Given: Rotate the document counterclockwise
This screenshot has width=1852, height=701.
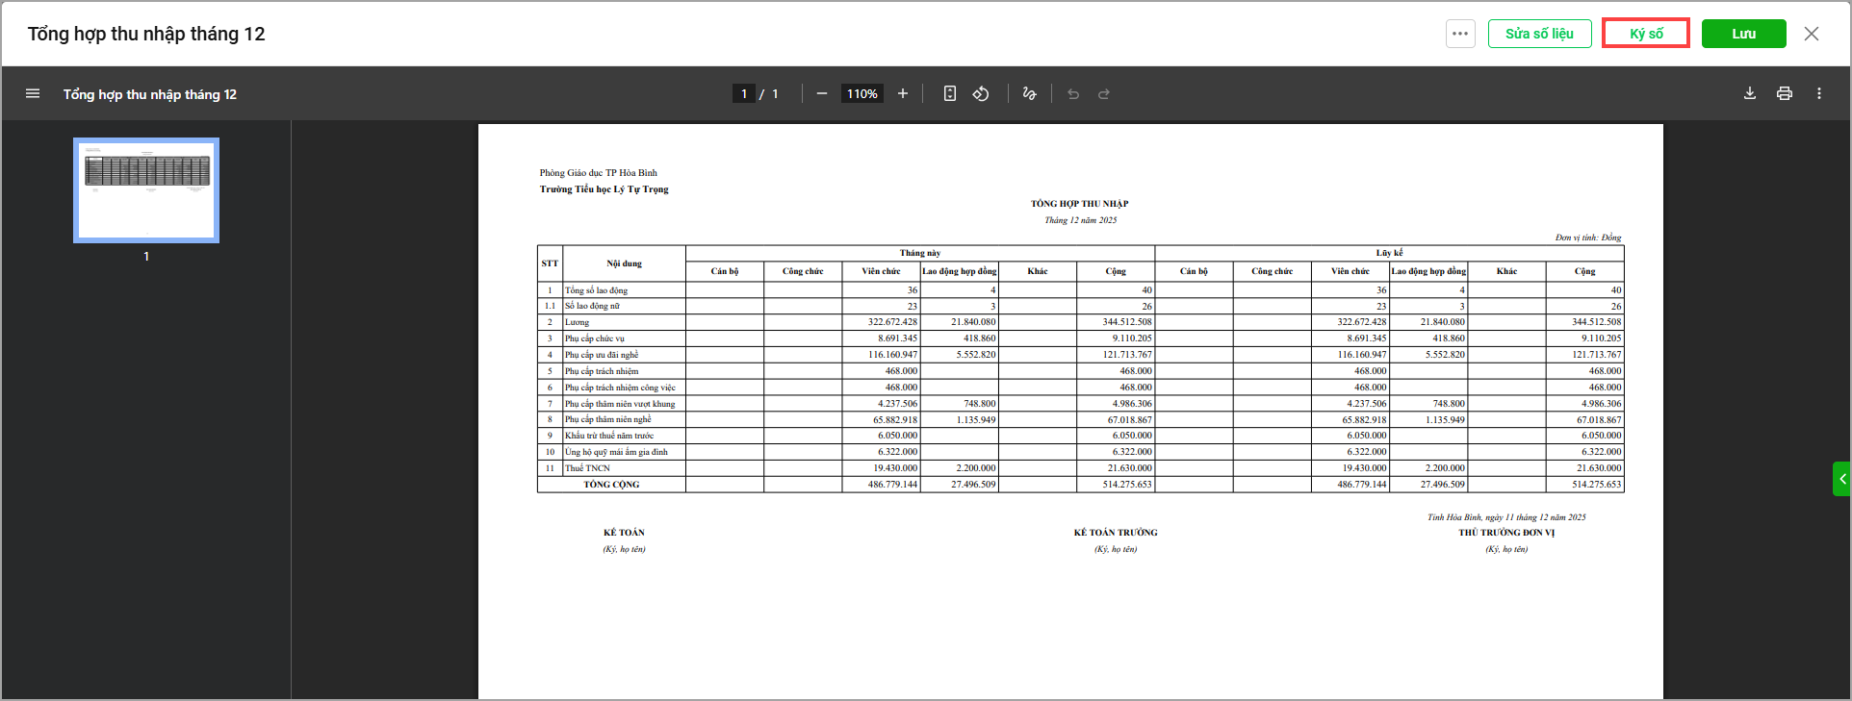Looking at the screenshot, I should point(981,93).
